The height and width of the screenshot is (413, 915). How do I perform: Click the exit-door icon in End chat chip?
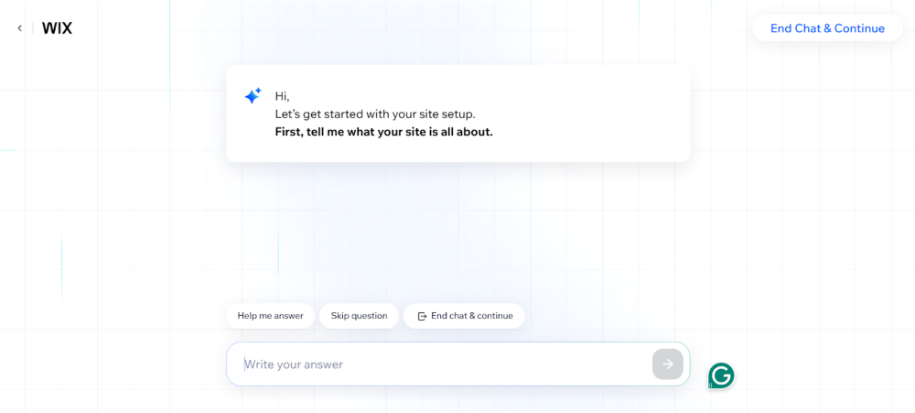pos(423,316)
